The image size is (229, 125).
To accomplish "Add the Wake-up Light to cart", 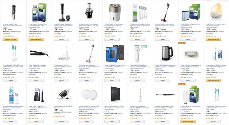I will point(213,39).
